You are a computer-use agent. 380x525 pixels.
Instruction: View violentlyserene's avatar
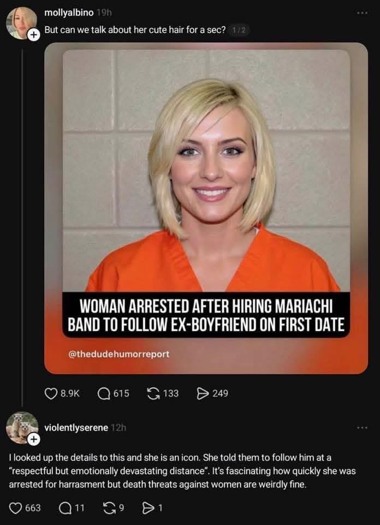pyautogui.click(x=22, y=428)
